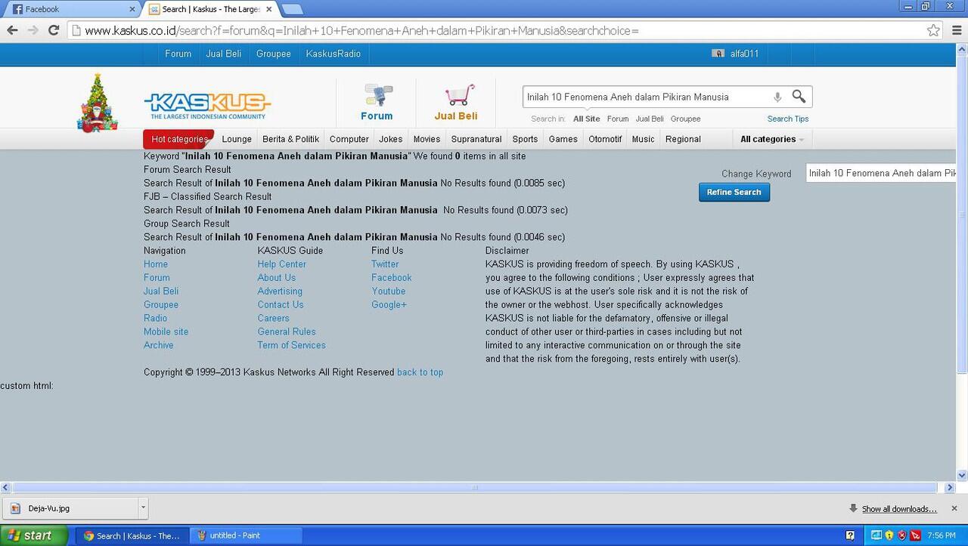The image size is (968, 546).
Task: Open the Help Center link
Action: pos(282,264)
